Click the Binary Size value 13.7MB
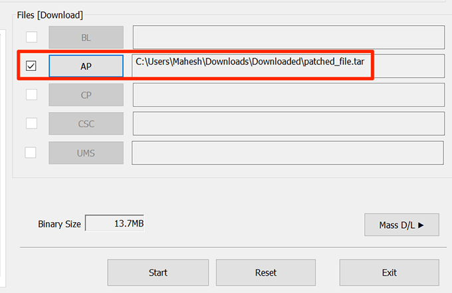 (x=115, y=223)
